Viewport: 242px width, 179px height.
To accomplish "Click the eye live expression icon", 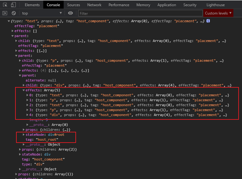I will pos(70,13).
